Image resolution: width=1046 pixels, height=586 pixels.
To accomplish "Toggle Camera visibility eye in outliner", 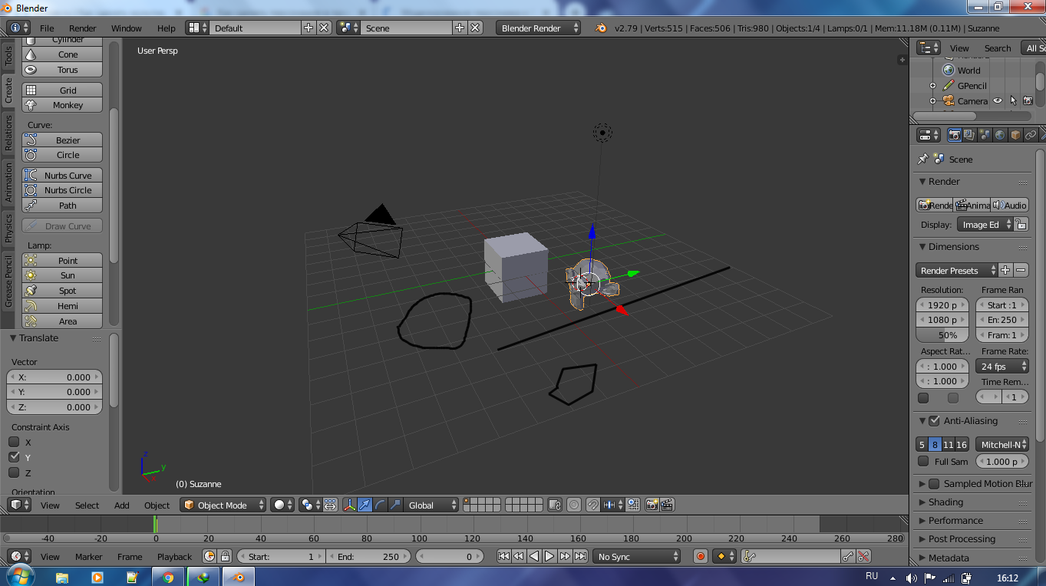I will (998, 100).
